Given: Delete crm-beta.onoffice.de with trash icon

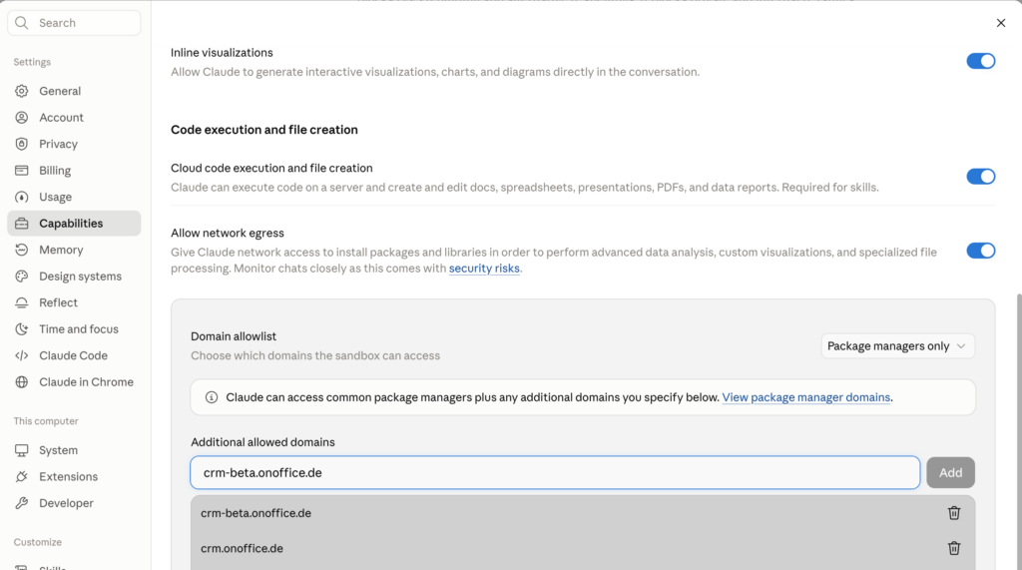Looking at the screenshot, I should click(x=954, y=513).
